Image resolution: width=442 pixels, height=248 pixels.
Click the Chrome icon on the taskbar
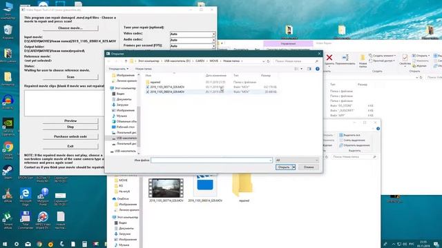pyautogui.click(x=39, y=244)
